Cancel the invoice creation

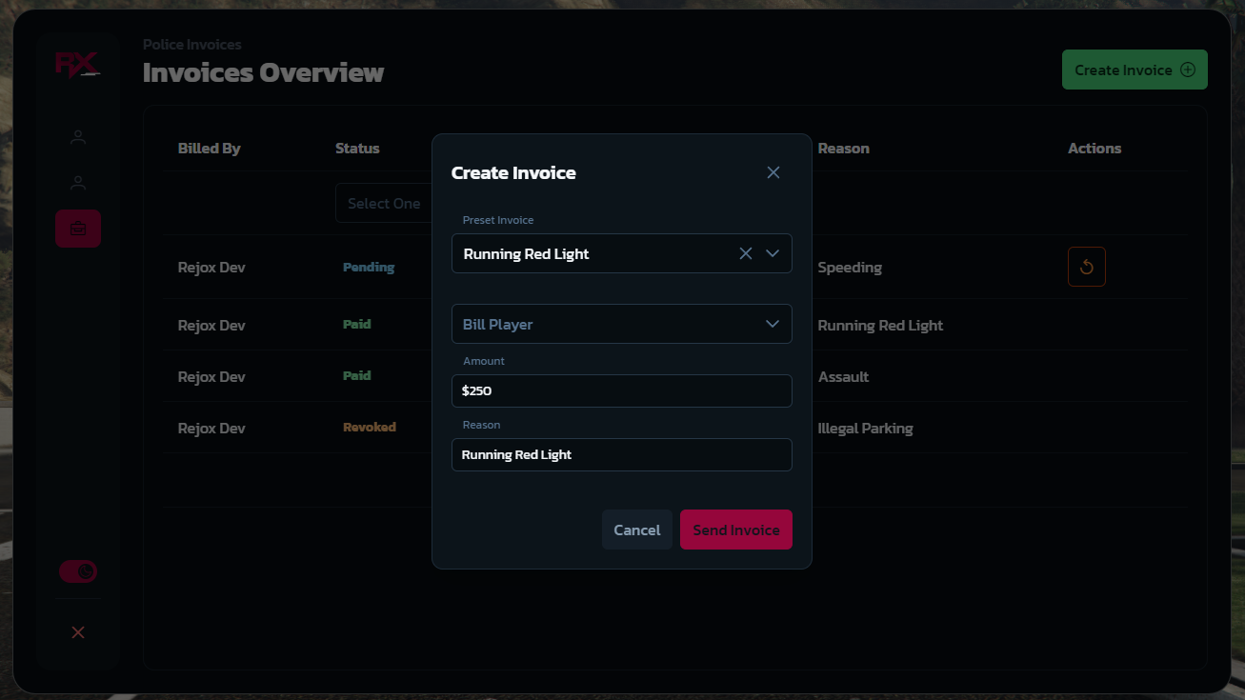tap(636, 530)
